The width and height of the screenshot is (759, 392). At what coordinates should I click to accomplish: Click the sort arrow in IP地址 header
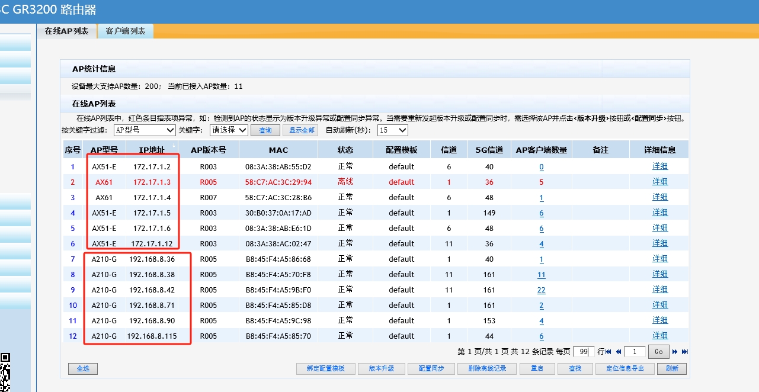(x=174, y=146)
